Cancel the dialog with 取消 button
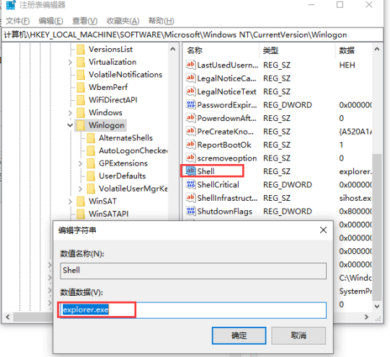 coord(298,335)
